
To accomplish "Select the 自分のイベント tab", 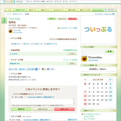I will pos(20,10).
